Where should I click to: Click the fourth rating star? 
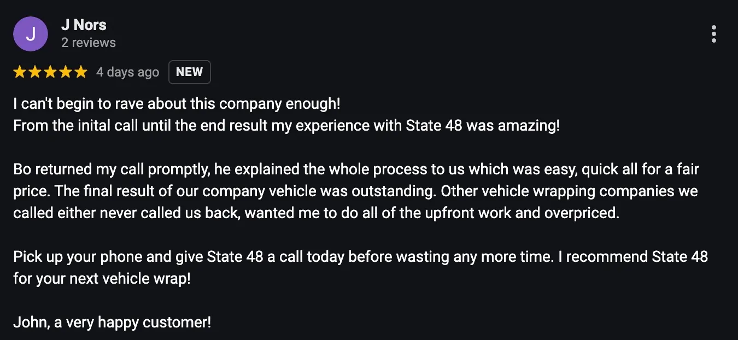(66, 72)
